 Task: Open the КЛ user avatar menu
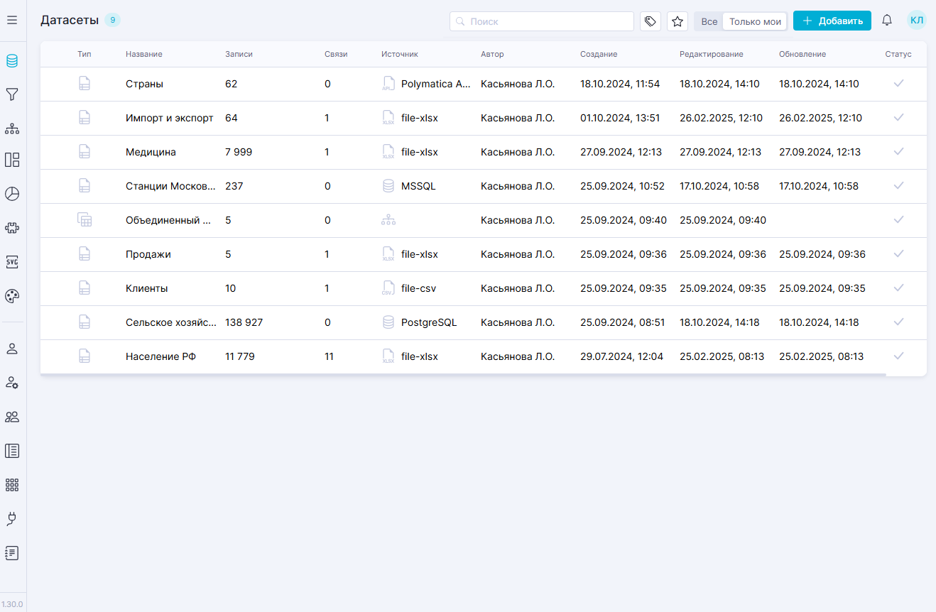[917, 21]
